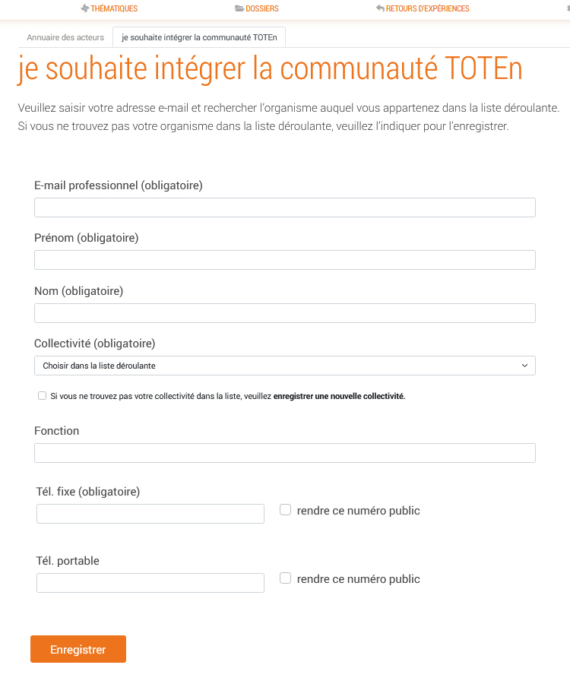Select the communauté TOTEn registration tab
The image size is (570, 684).
(199, 36)
